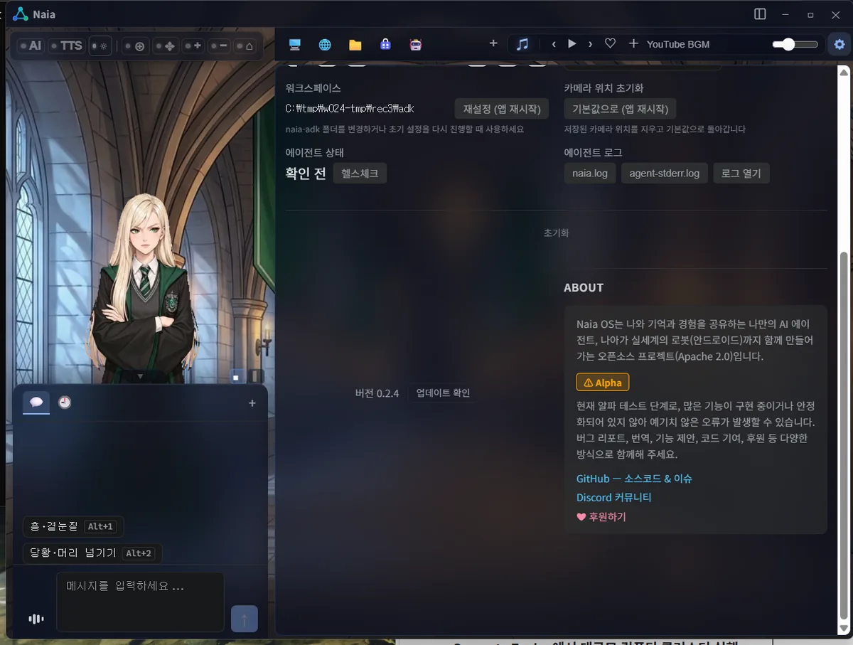Image resolution: width=853 pixels, height=645 pixels.
Task: Switch to the clock history tab
Action: (x=65, y=403)
